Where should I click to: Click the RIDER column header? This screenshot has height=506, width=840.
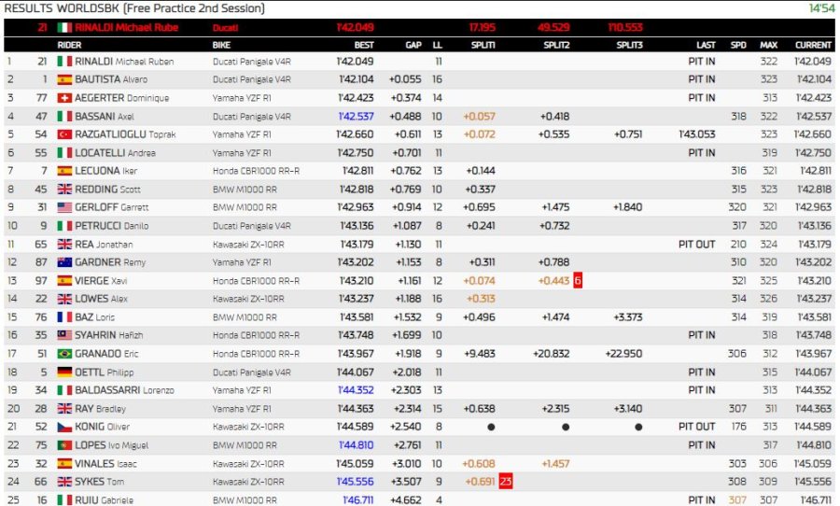[x=69, y=45]
